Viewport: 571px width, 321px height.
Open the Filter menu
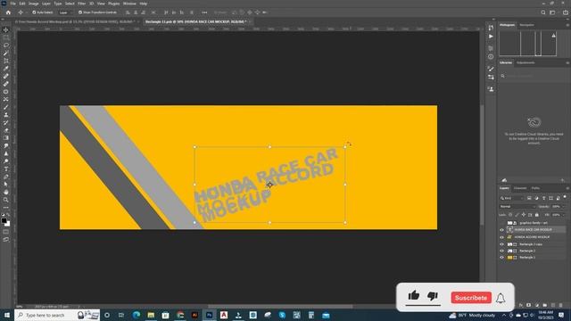pyautogui.click(x=81, y=4)
